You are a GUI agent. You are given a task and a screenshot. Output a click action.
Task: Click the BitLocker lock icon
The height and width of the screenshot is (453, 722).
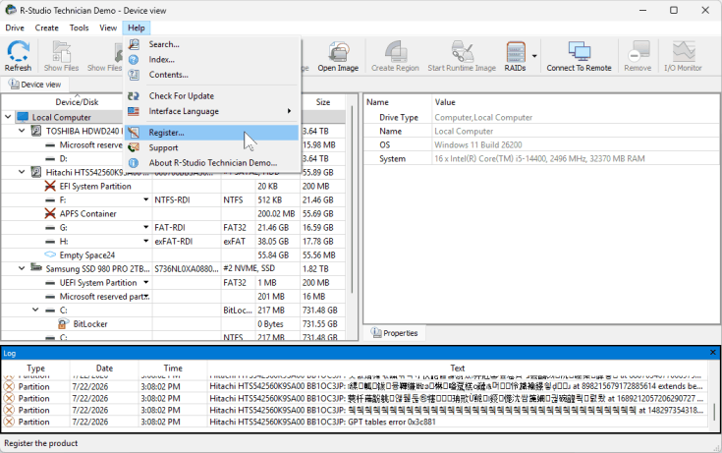tap(64, 324)
